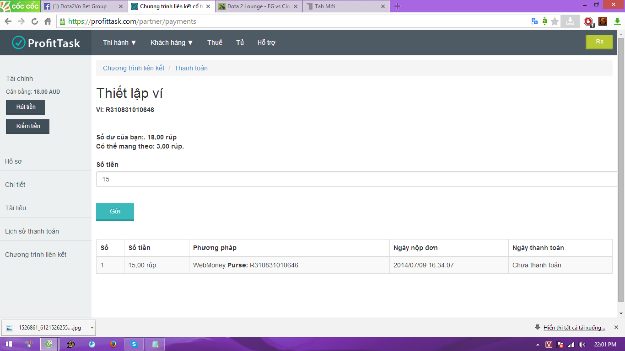Screen dimensions: 625x351
Task: Click the red V keyboard tray icon
Action: point(549,345)
